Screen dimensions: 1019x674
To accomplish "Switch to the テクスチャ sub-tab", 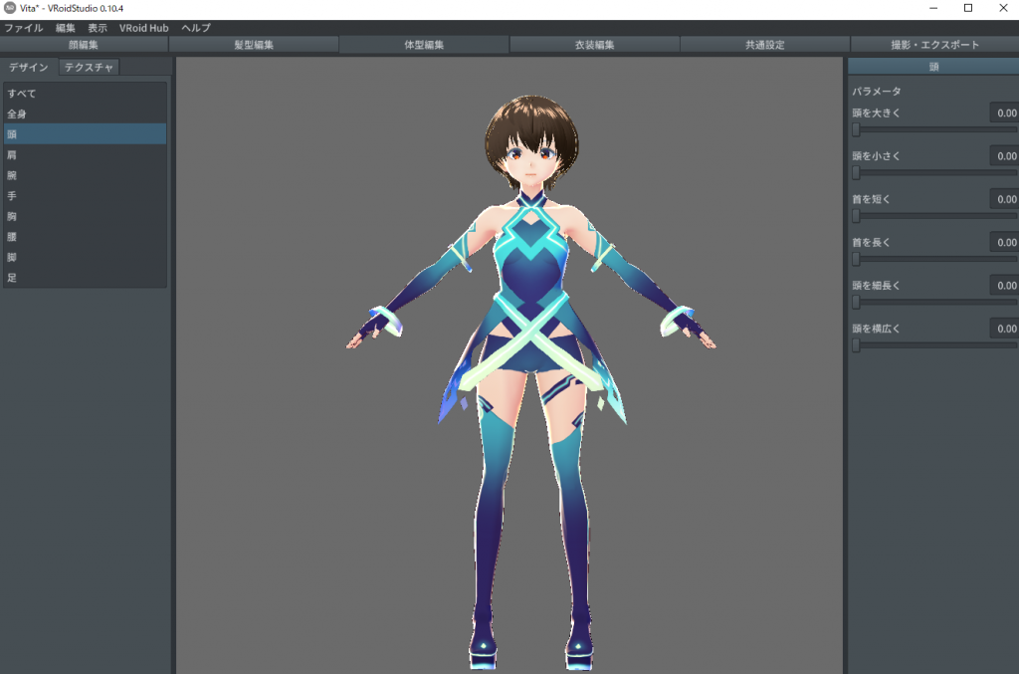I will 90,68.
